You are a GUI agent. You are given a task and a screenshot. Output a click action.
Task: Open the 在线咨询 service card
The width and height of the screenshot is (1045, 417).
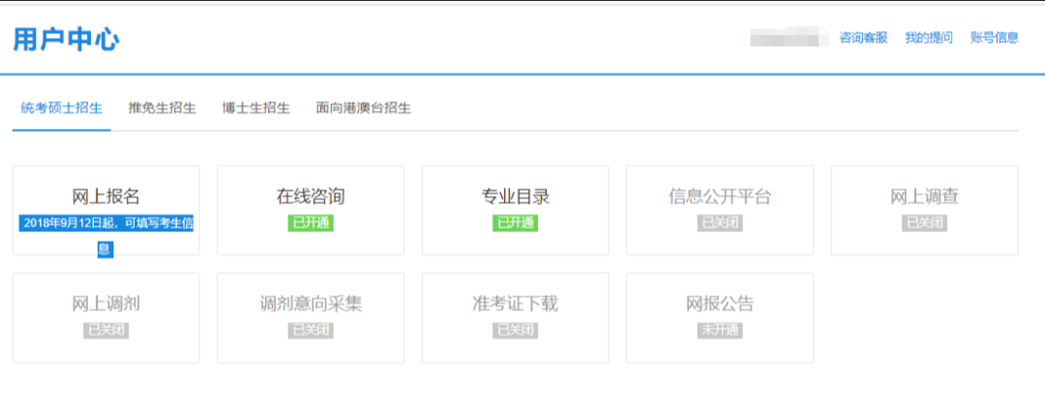(311, 197)
